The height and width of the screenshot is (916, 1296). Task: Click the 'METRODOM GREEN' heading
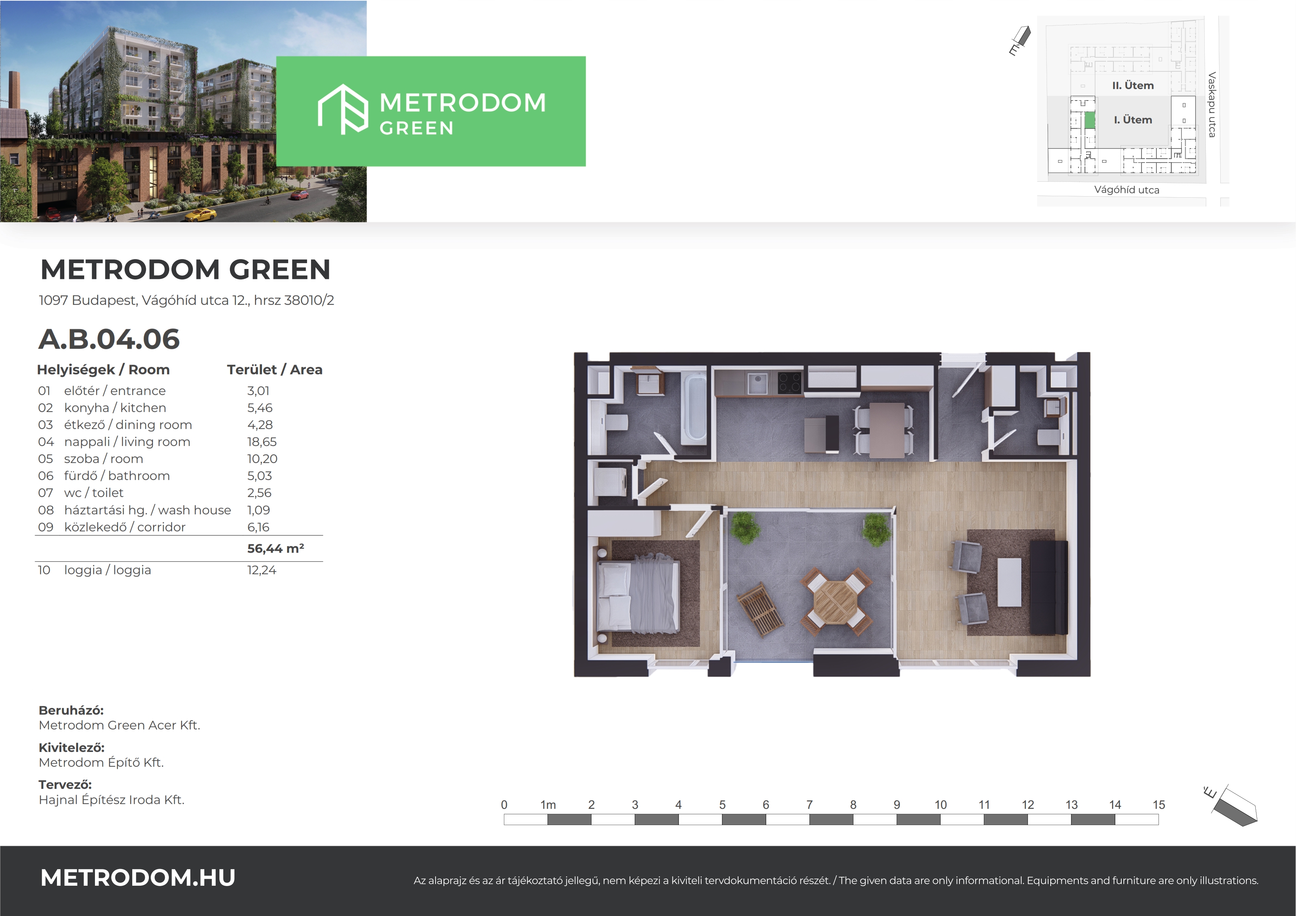click(186, 270)
